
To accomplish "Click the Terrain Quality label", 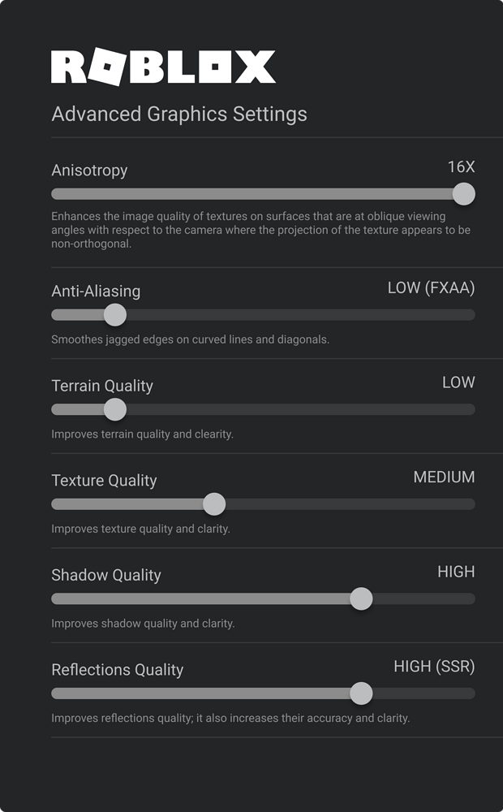I will pyautogui.click(x=102, y=386).
